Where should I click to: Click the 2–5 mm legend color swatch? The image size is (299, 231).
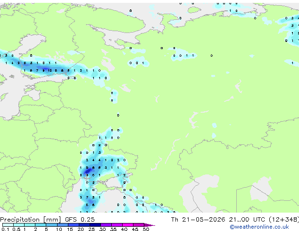tap(41, 225)
